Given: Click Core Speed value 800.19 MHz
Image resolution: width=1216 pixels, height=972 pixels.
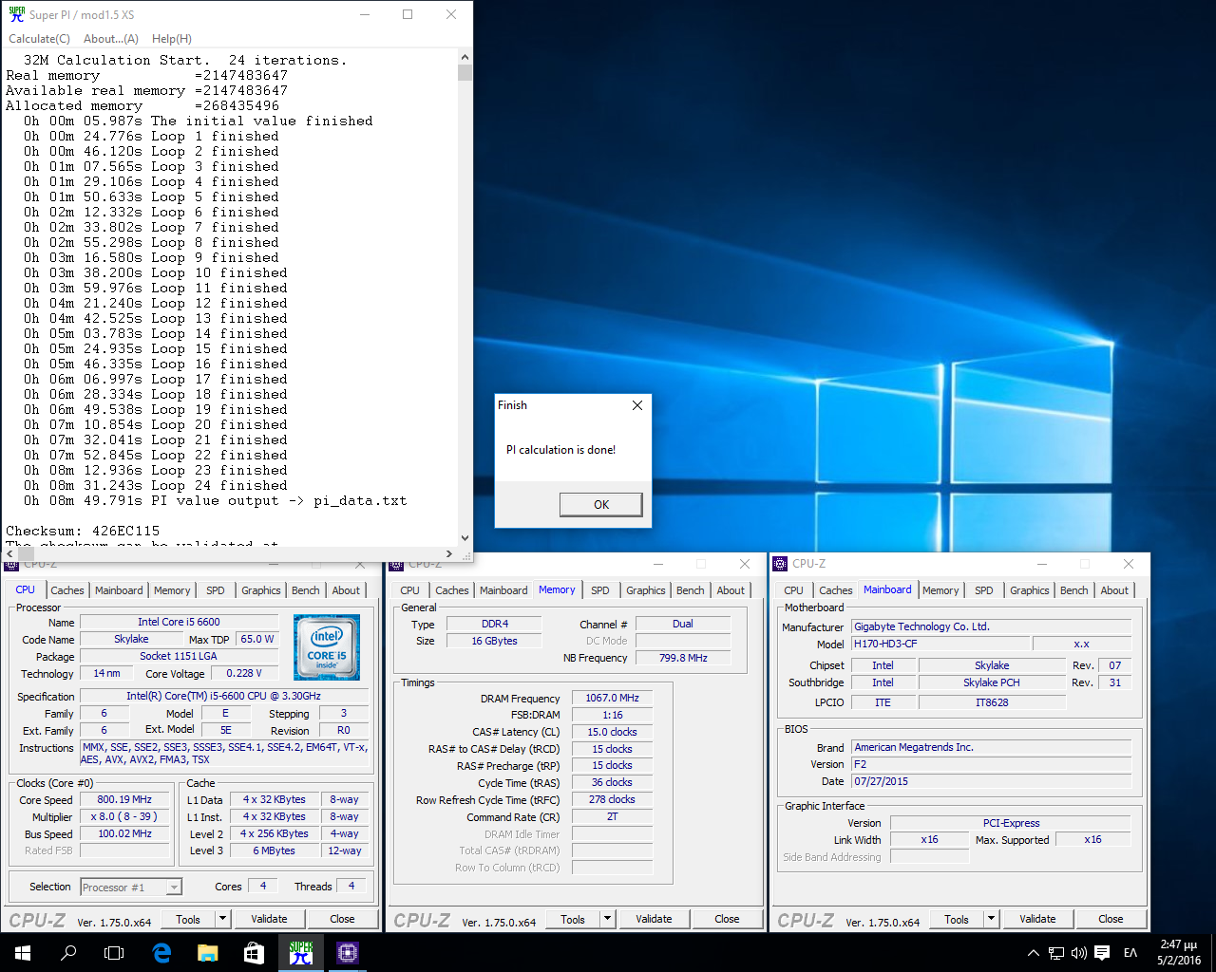Looking at the screenshot, I should pyautogui.click(x=124, y=799).
